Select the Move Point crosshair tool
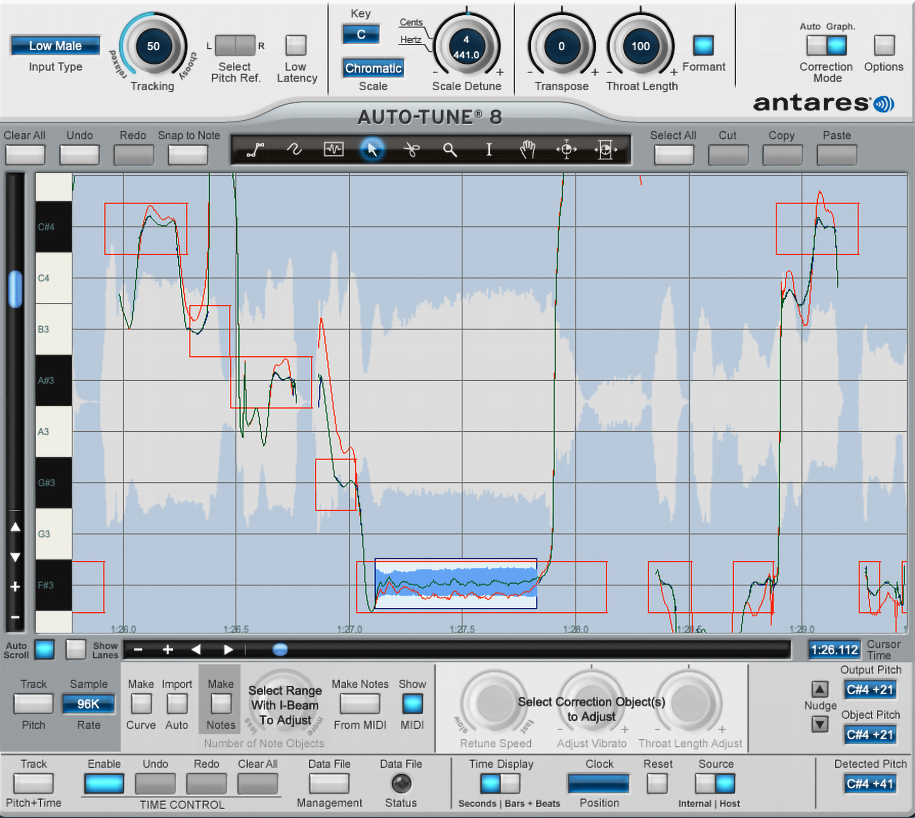The width and height of the screenshot is (915, 818). click(x=566, y=149)
